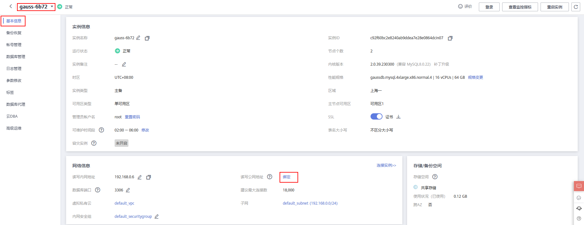
Task: Select the instance ID text c92f60bc2e8240ab9ddea7e28e0864dcin07
Action: point(407,38)
